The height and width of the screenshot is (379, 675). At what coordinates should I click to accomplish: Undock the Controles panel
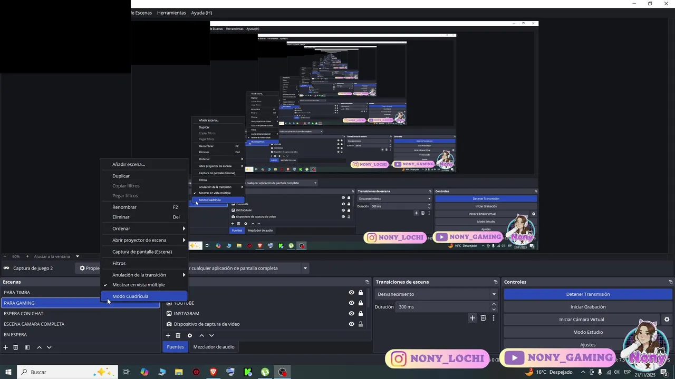670,282
